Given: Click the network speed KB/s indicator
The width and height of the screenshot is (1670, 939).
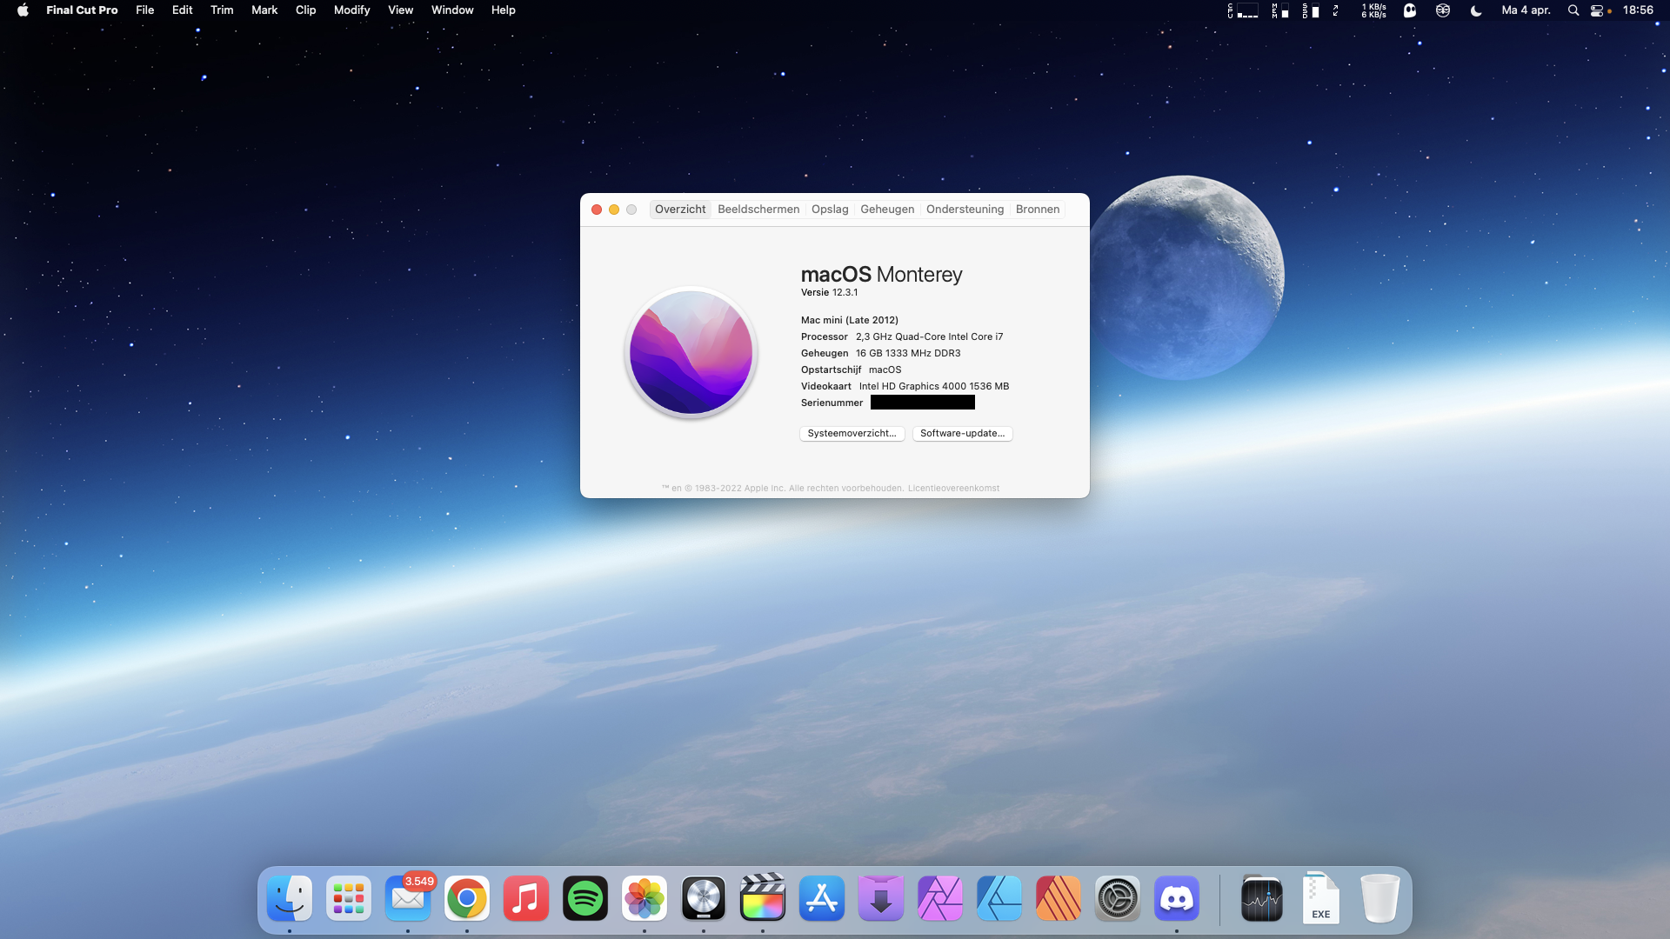Looking at the screenshot, I should click(1373, 10).
